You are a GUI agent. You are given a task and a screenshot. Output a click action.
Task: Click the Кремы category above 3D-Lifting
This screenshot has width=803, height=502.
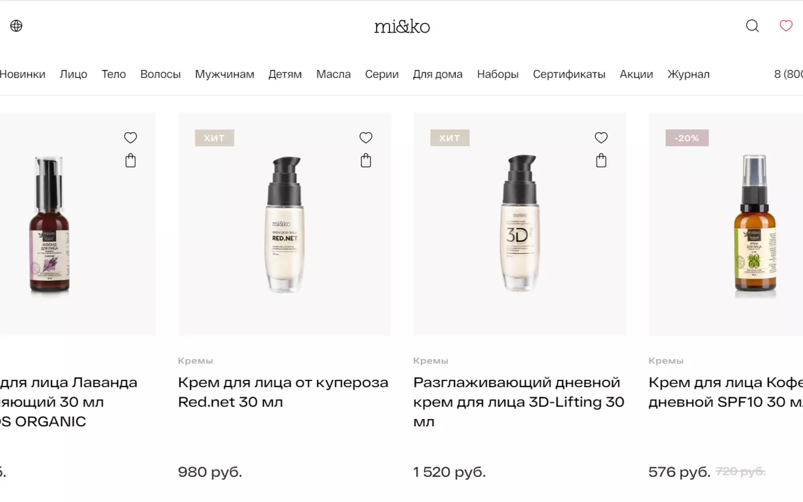click(431, 360)
